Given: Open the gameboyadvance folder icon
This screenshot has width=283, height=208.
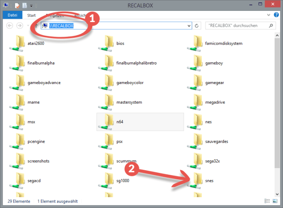Looking at the screenshot, I should coord(17,83).
